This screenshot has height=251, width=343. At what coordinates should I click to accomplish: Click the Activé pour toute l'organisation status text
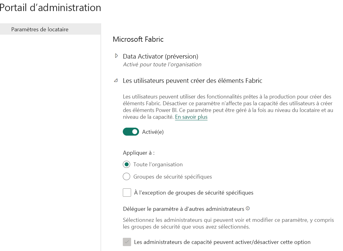(x=162, y=64)
